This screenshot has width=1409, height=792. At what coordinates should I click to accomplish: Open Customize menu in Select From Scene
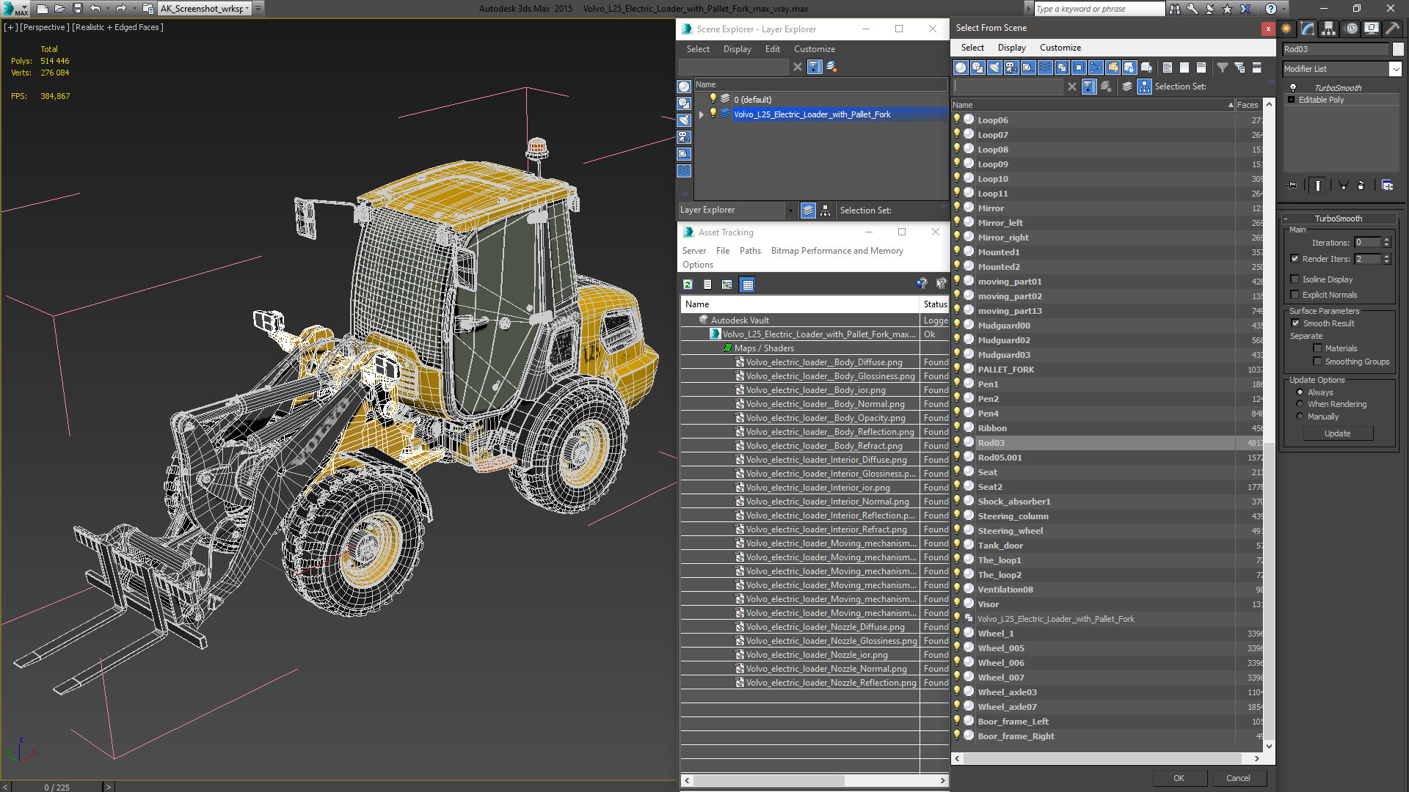1060,48
